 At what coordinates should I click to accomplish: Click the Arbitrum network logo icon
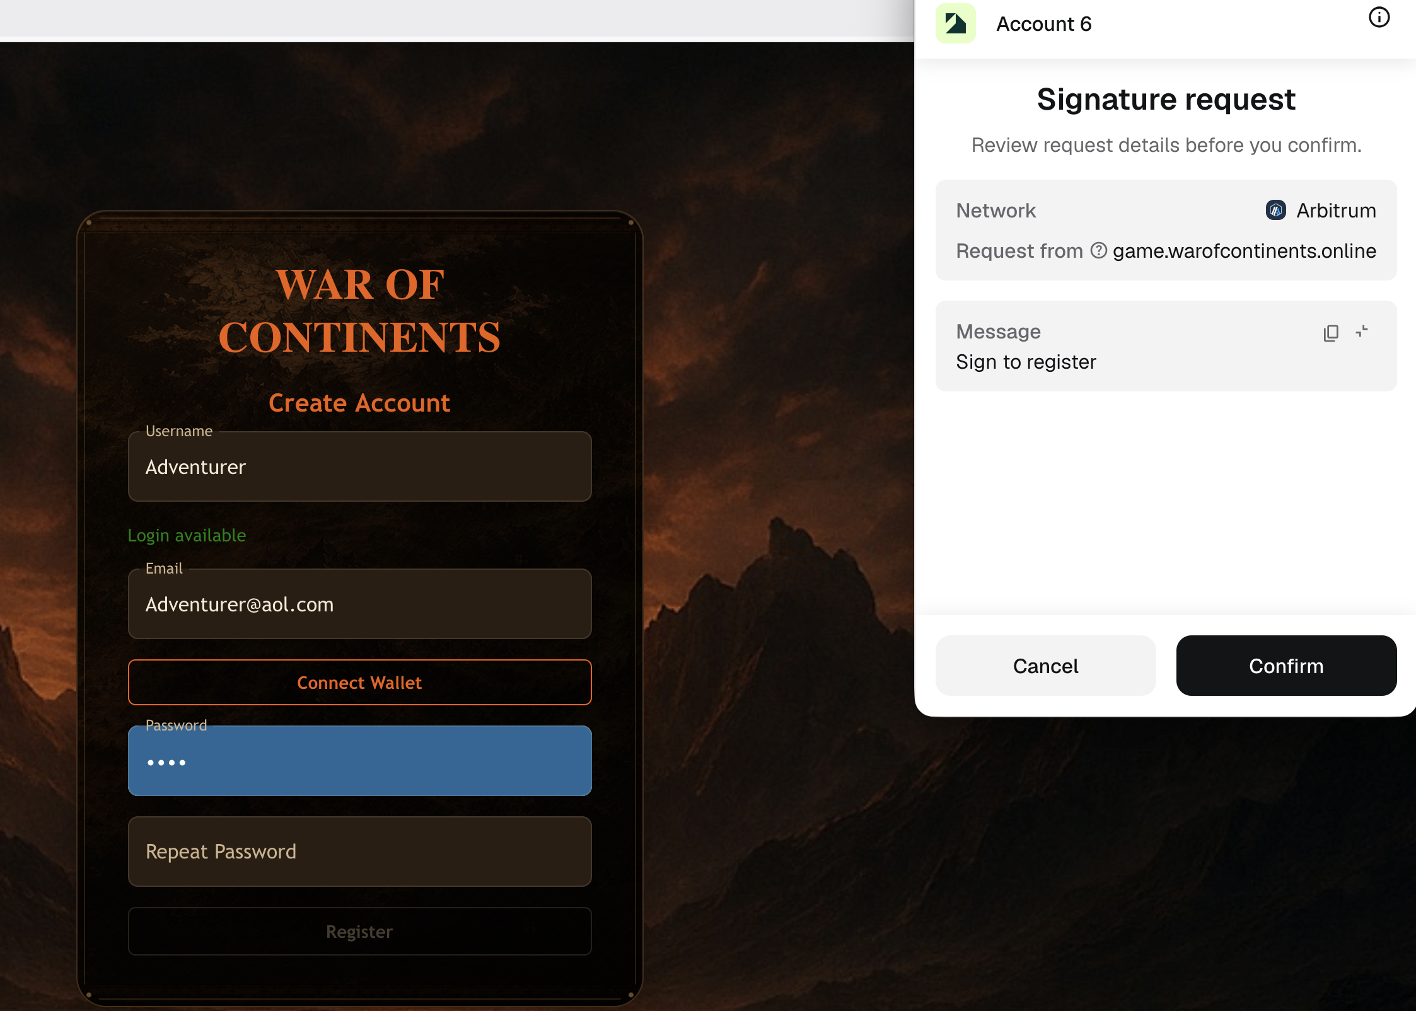coord(1275,210)
